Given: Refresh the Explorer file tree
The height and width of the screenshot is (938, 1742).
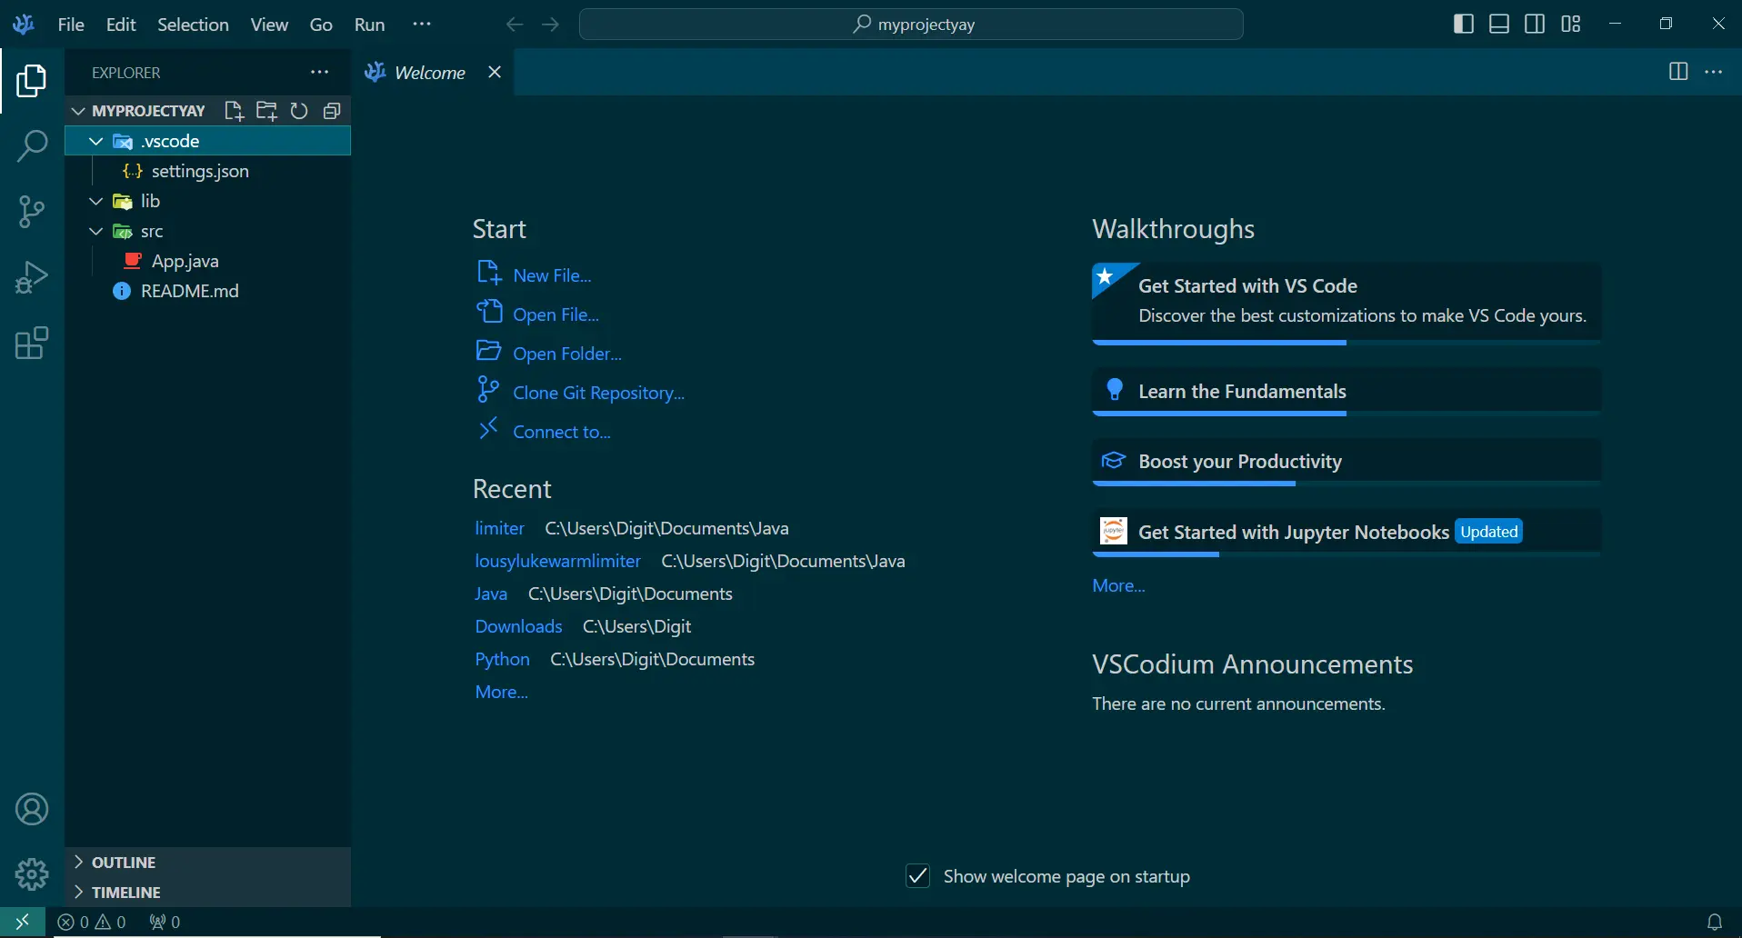Looking at the screenshot, I should click(299, 111).
